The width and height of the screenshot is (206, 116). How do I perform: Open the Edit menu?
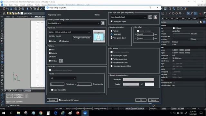[11, 5]
